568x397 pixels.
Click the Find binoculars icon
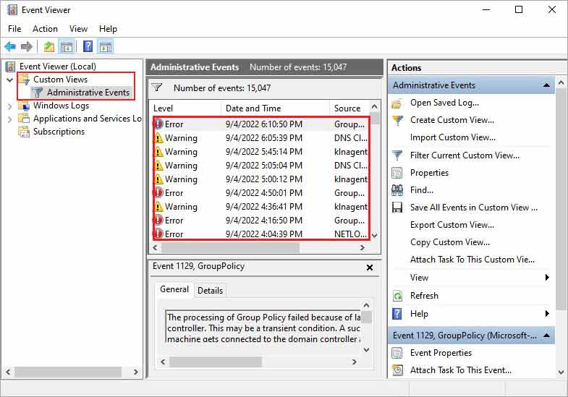pyautogui.click(x=397, y=190)
